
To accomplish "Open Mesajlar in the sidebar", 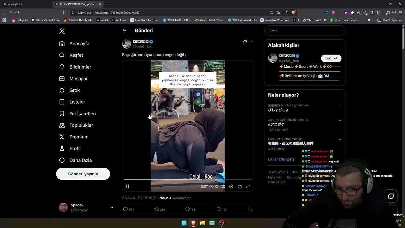I will click(73, 79).
